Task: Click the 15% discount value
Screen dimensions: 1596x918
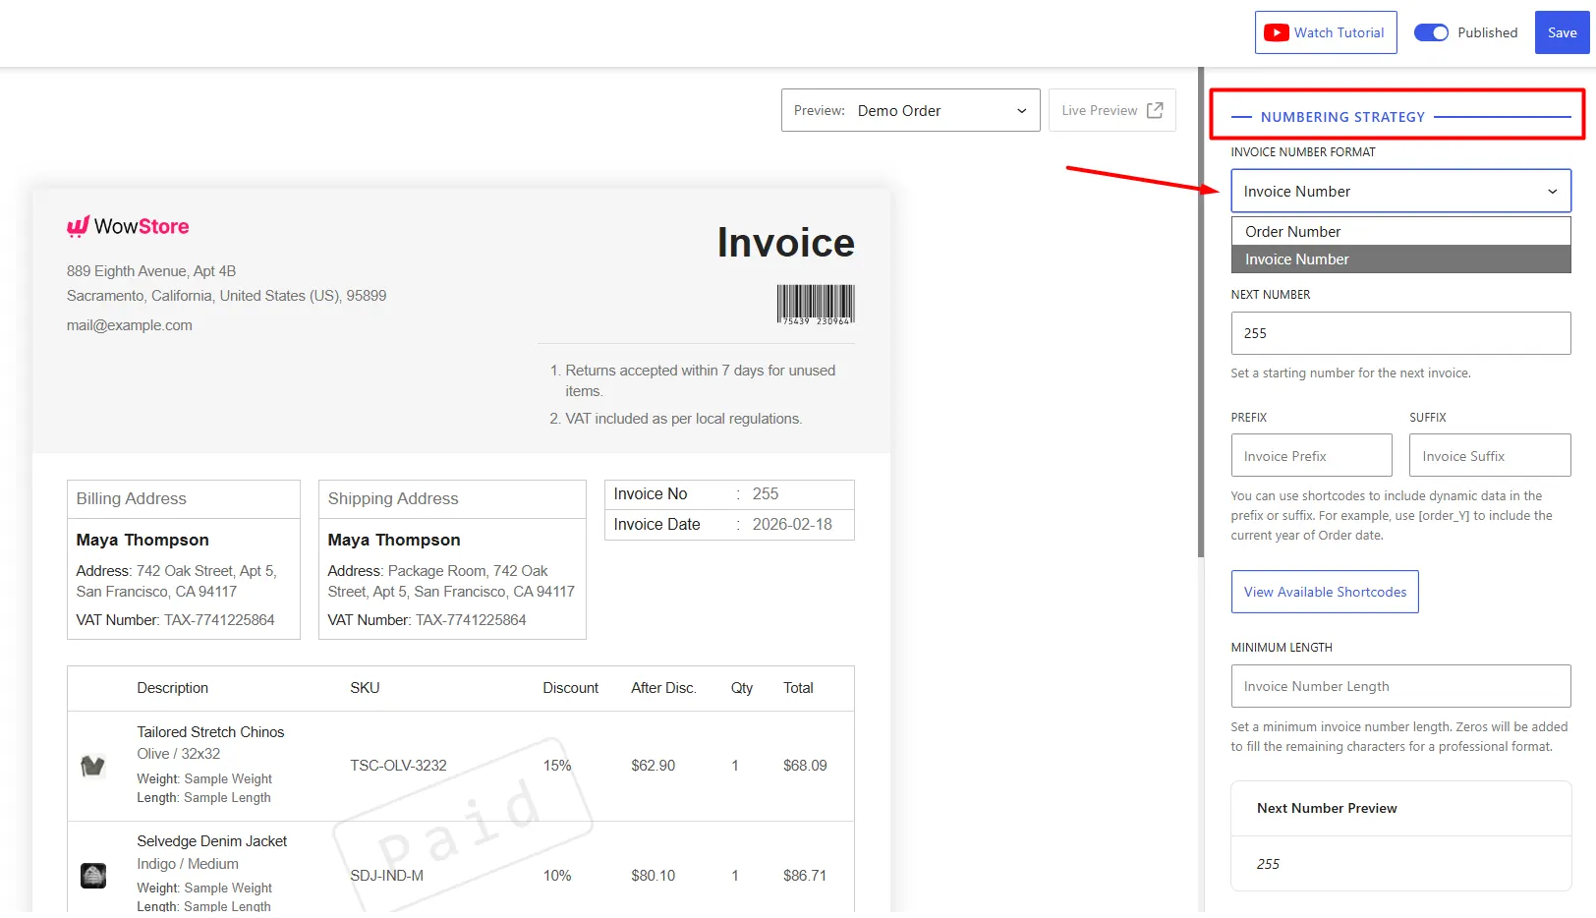Action: coord(556,766)
